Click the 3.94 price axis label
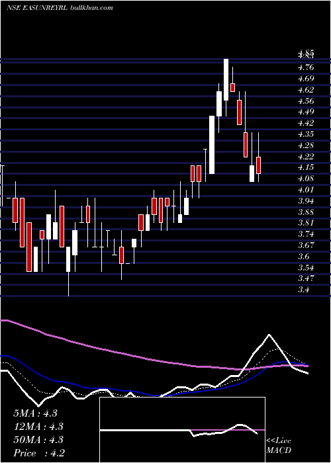 [x=306, y=201]
